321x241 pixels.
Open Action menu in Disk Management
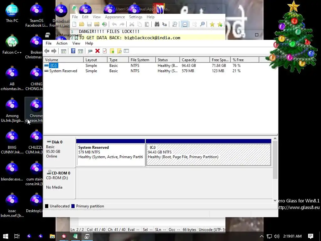(x=62, y=43)
